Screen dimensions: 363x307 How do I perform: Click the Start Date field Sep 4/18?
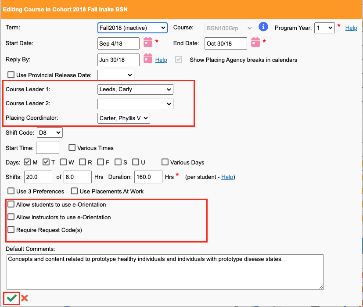point(119,43)
